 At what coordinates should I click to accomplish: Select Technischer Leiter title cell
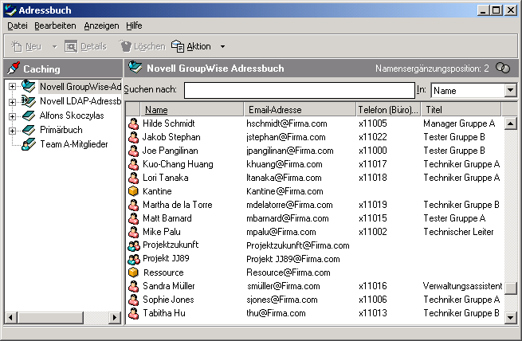(458, 232)
